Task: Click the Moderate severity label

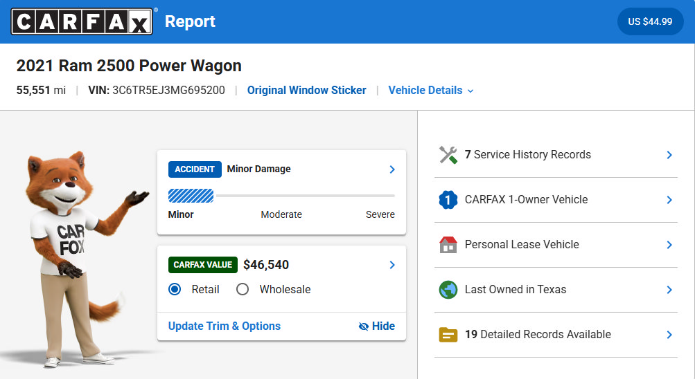Action: 281,214
